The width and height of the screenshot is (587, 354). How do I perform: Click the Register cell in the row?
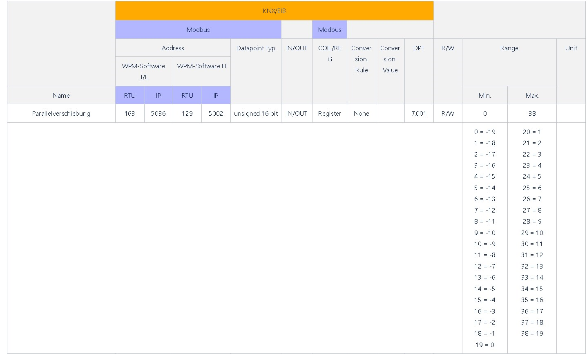330,113
